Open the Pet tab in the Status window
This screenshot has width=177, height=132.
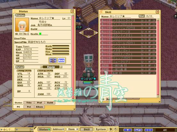coord(29,107)
